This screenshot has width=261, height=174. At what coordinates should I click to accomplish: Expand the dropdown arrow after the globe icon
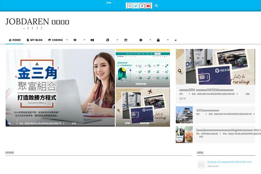pyautogui.click(x=117, y=40)
